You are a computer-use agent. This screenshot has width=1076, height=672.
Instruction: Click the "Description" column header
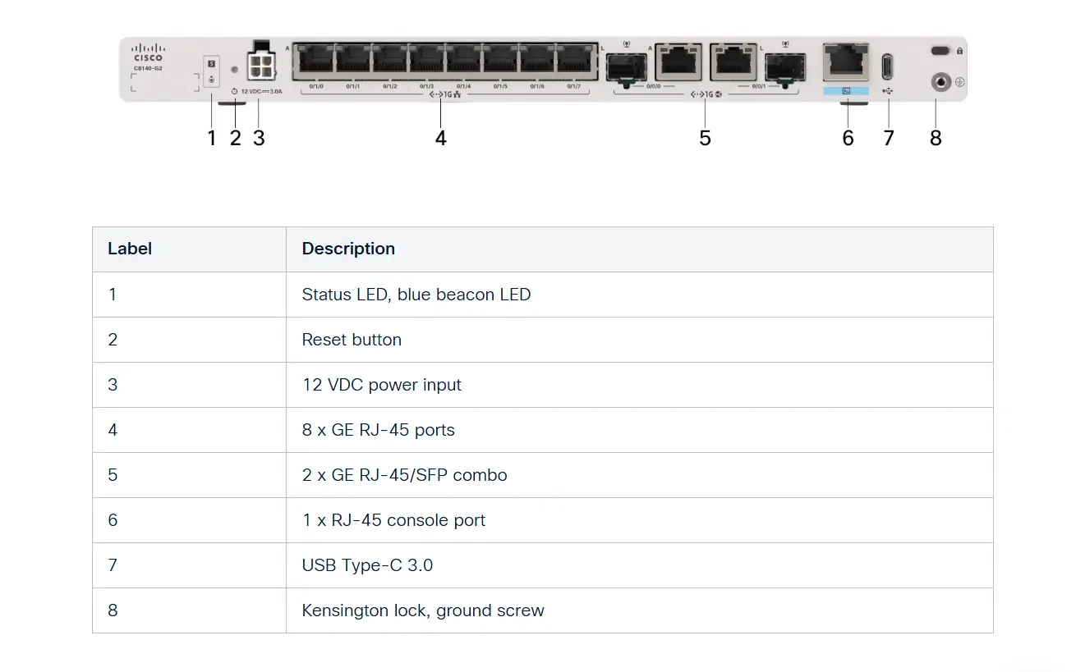click(x=348, y=249)
